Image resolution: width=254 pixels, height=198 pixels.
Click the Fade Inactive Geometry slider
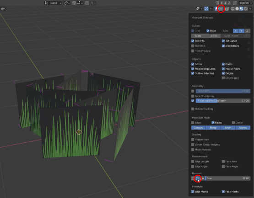coord(223,101)
